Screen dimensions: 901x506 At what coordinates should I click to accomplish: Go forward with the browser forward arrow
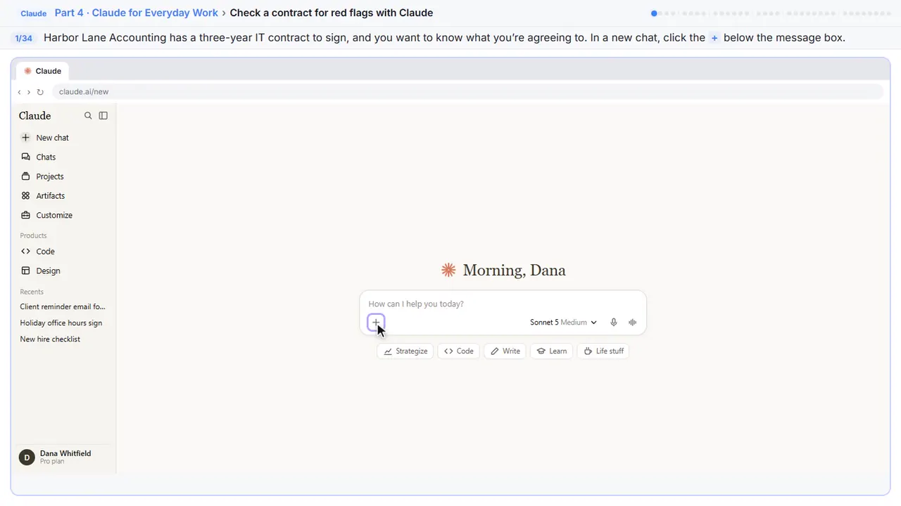pyautogui.click(x=29, y=92)
